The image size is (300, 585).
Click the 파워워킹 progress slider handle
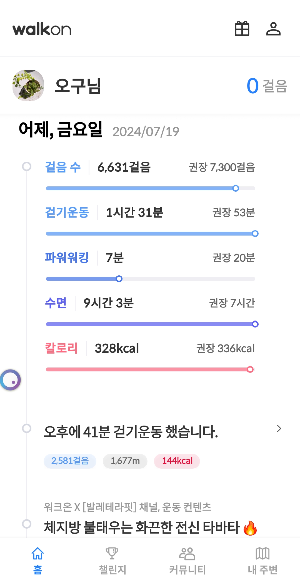pos(119,279)
